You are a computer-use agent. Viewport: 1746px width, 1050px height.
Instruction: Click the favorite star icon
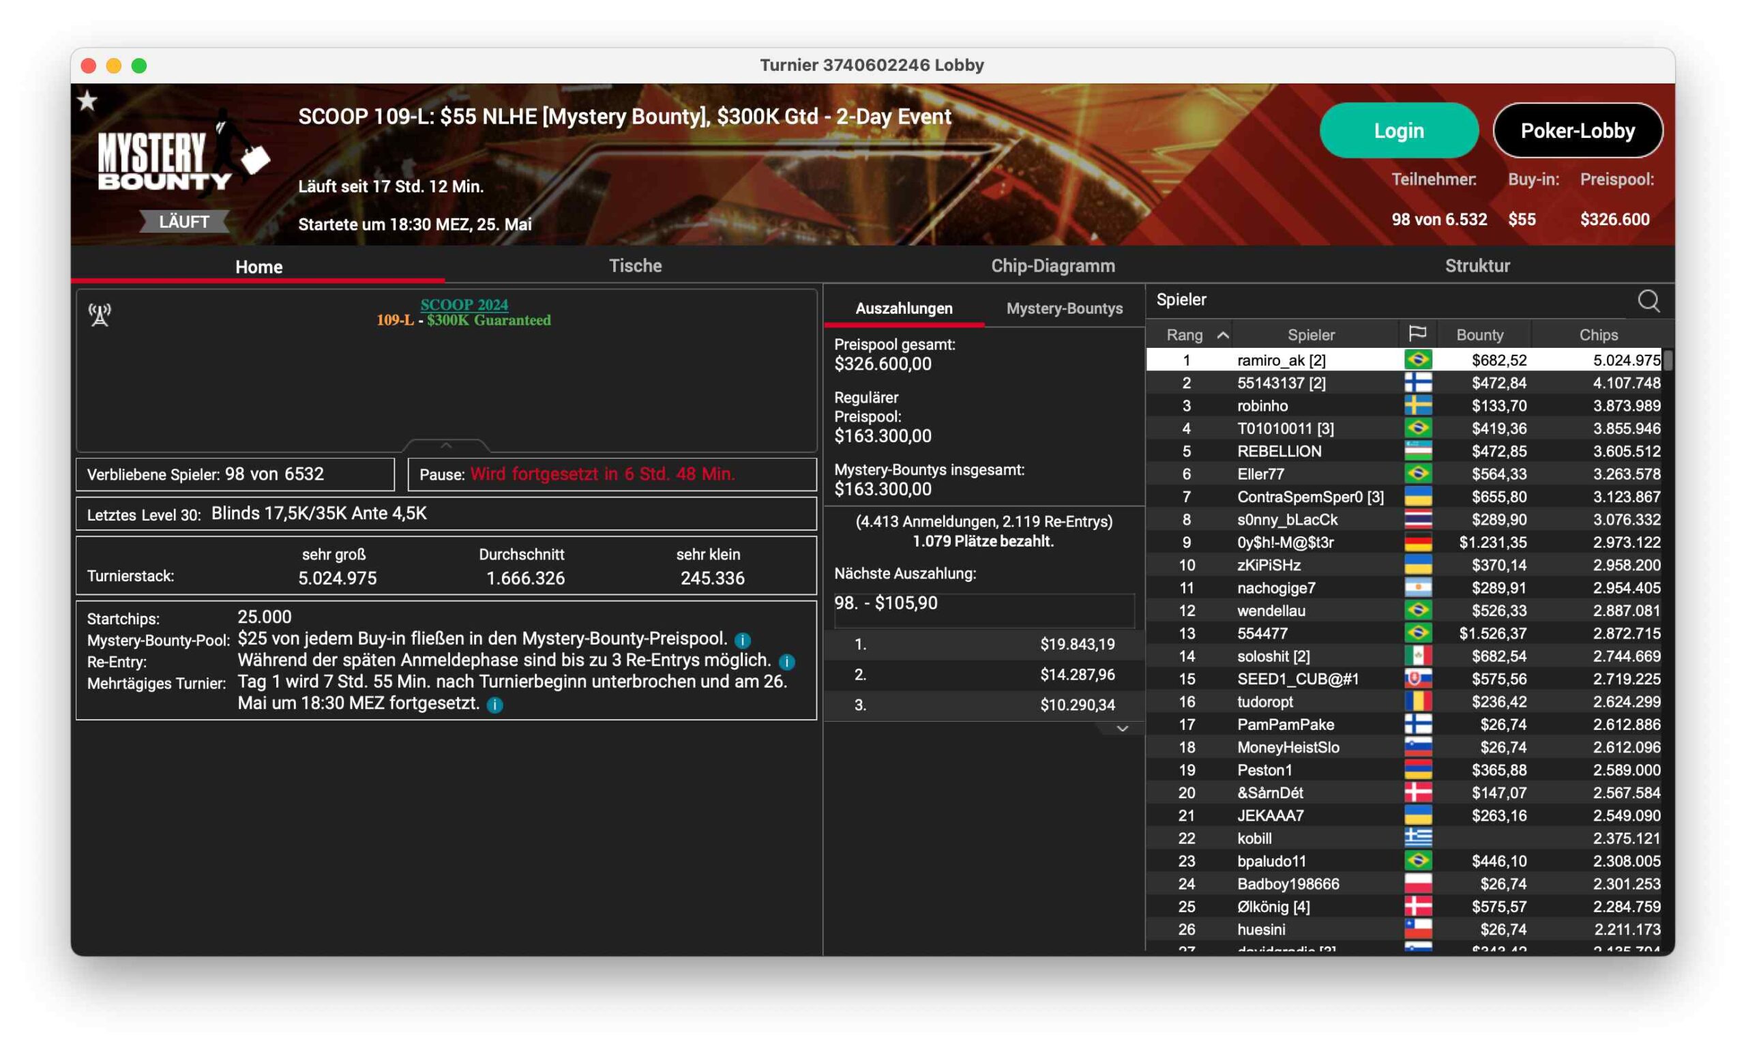click(87, 101)
